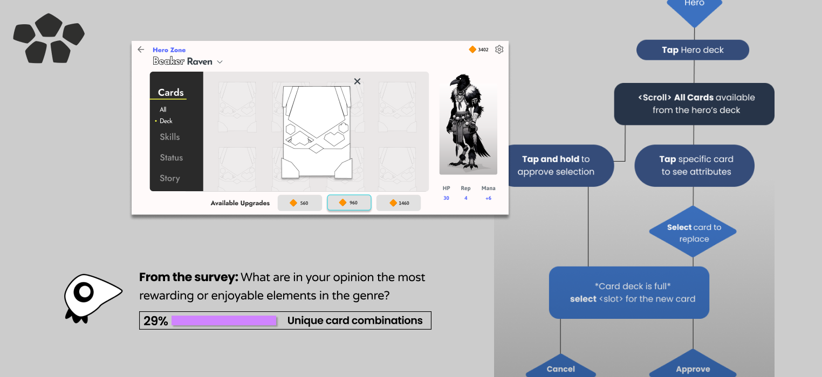Image resolution: width=822 pixels, height=377 pixels.
Task: Open the Status section
Action: tap(171, 158)
